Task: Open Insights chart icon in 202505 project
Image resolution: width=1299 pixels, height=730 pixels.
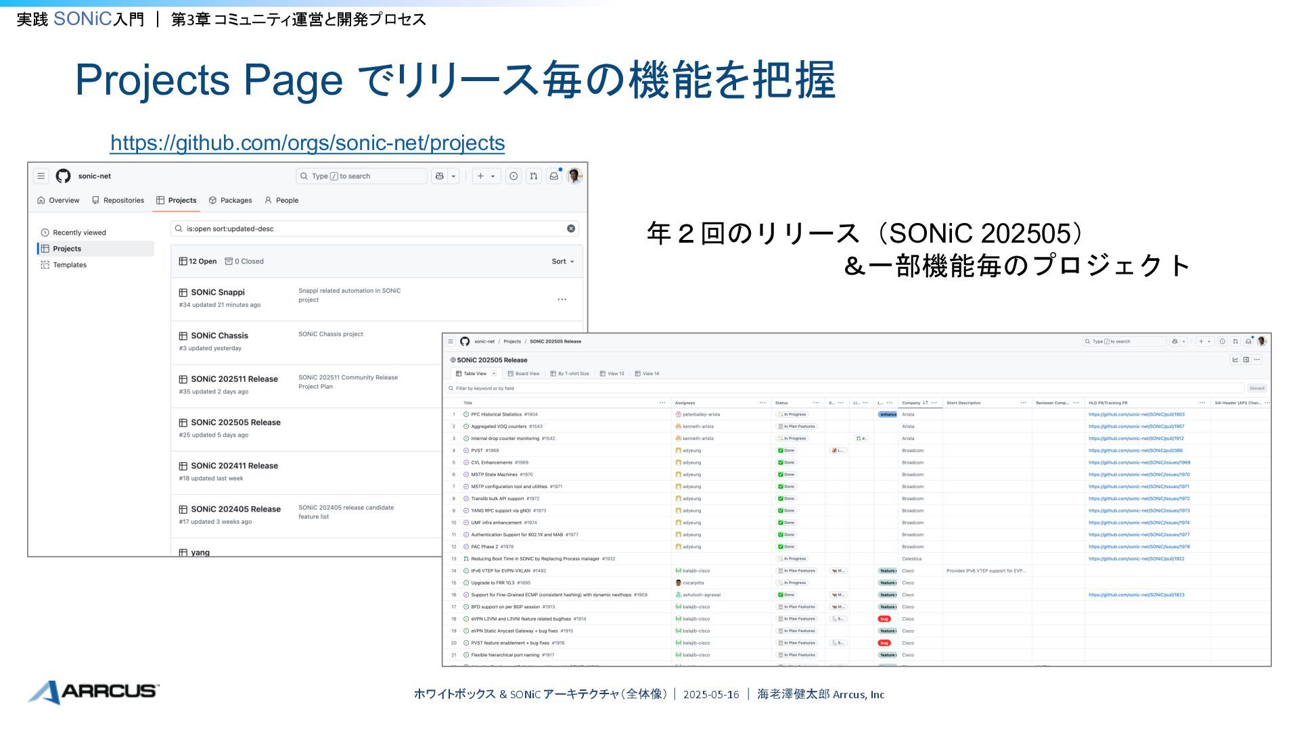Action: click(x=1235, y=360)
